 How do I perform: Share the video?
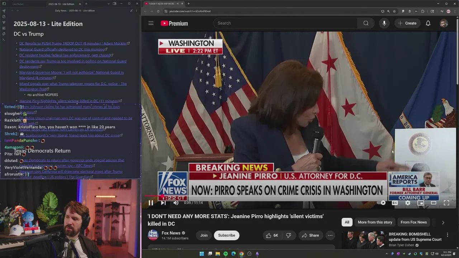(310, 235)
